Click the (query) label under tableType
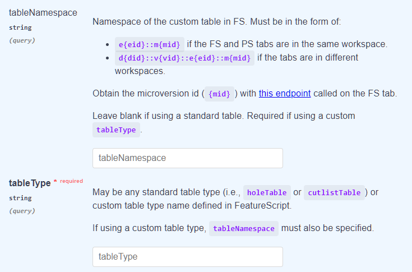Screen dimensions: 412x272 (x=22, y=211)
